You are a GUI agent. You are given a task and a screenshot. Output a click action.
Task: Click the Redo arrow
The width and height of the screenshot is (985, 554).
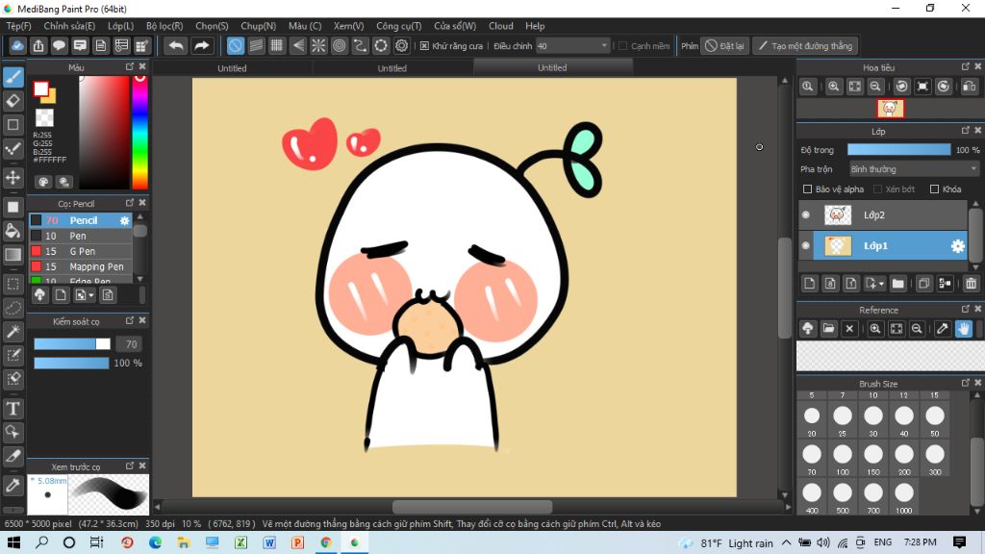click(x=201, y=46)
